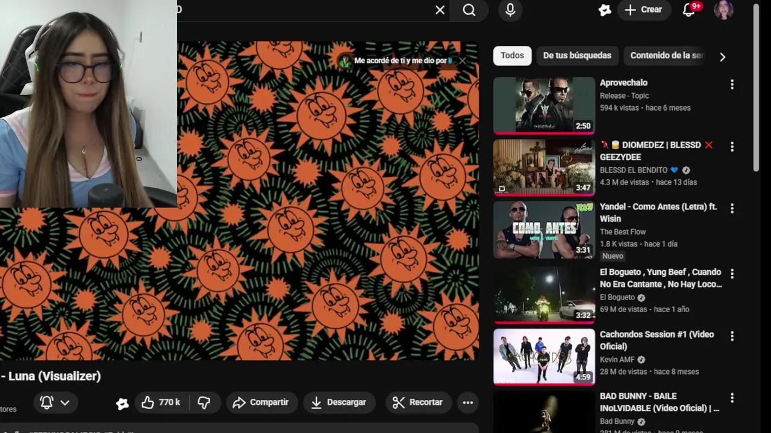771x433 pixels.
Task: Click 'Release - Topic' channel text
Action: 624,96
